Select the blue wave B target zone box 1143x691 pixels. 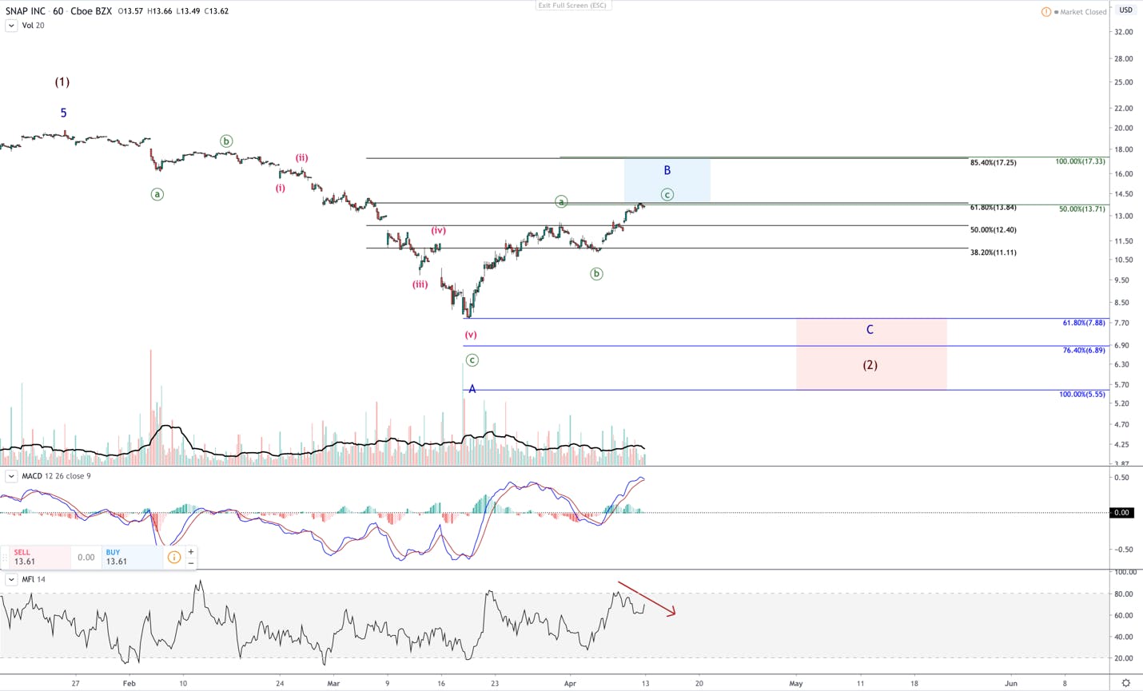[667, 181]
